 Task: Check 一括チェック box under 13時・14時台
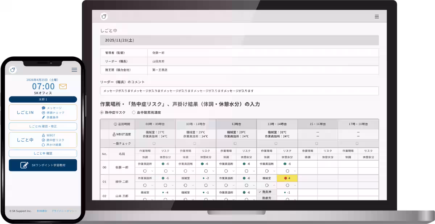click(x=276, y=143)
